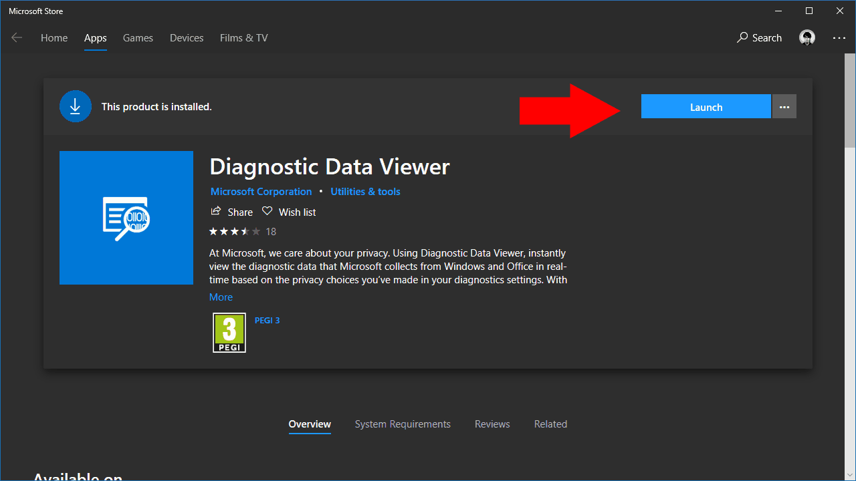Open the user account avatar
This screenshot has width=856, height=481.
point(807,38)
